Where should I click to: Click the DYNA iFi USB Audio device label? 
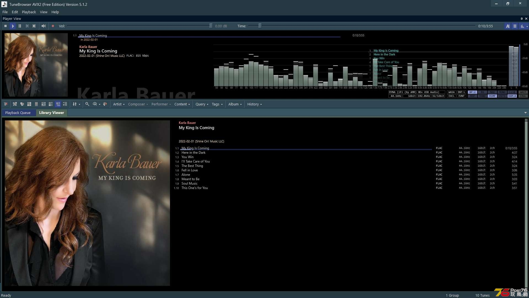(x=417, y=92)
